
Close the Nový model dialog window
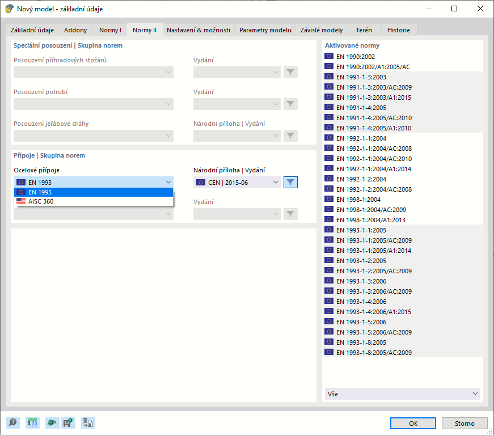tap(480, 9)
